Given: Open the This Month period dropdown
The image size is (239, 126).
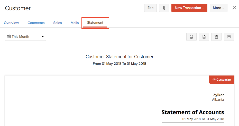Looking at the screenshot, I should coord(25,37).
